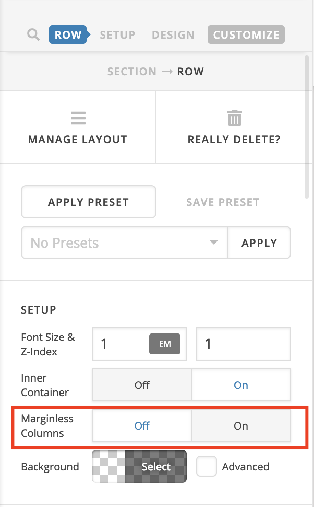
Task: Click the Manage Layout hamburger icon
Action: click(78, 118)
